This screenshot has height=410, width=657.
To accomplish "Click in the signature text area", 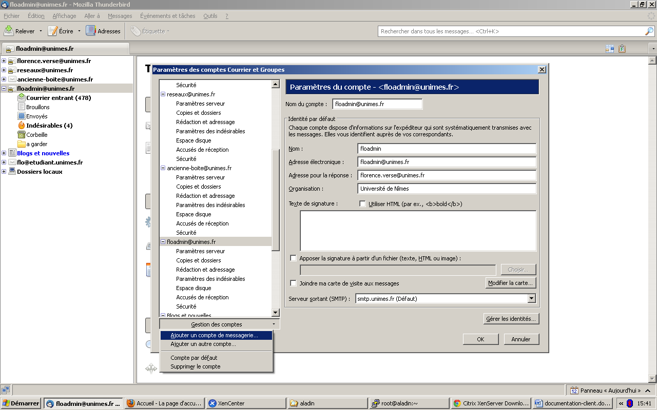I will click(x=418, y=231).
